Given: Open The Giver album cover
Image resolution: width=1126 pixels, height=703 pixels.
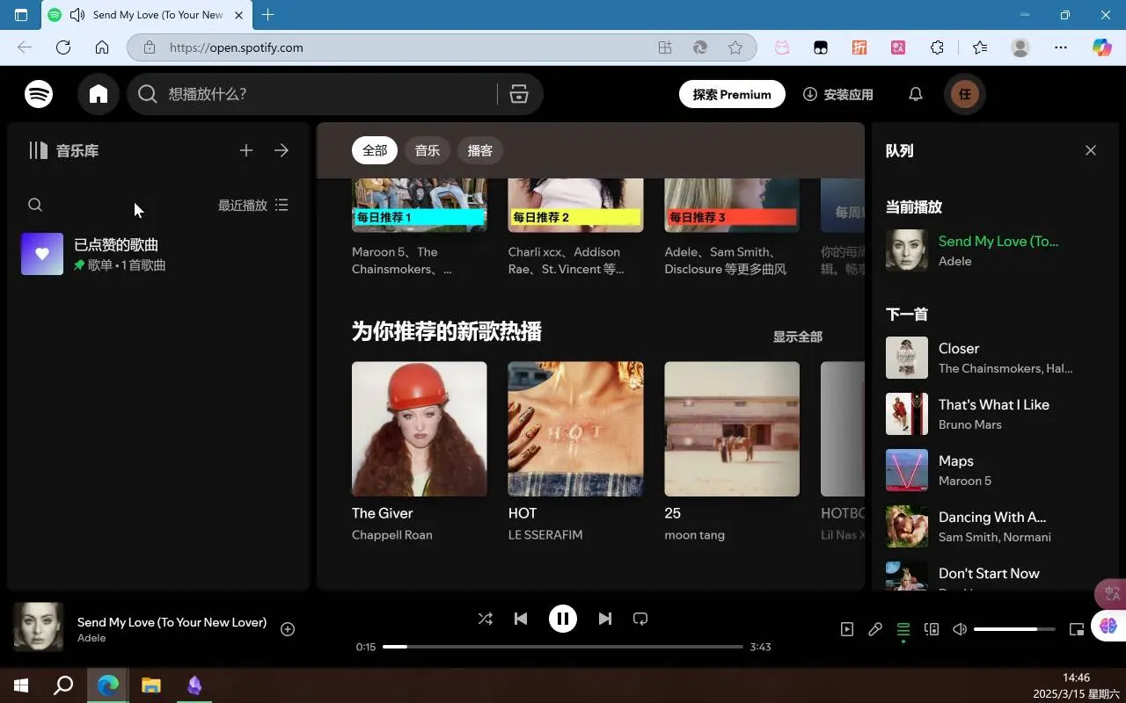Looking at the screenshot, I should (x=420, y=429).
